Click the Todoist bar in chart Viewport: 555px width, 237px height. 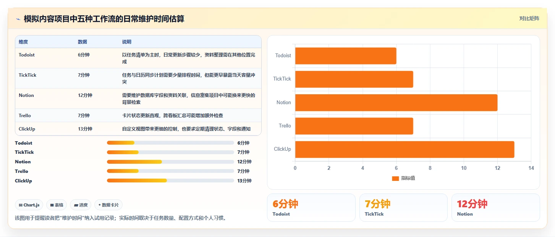click(x=346, y=56)
